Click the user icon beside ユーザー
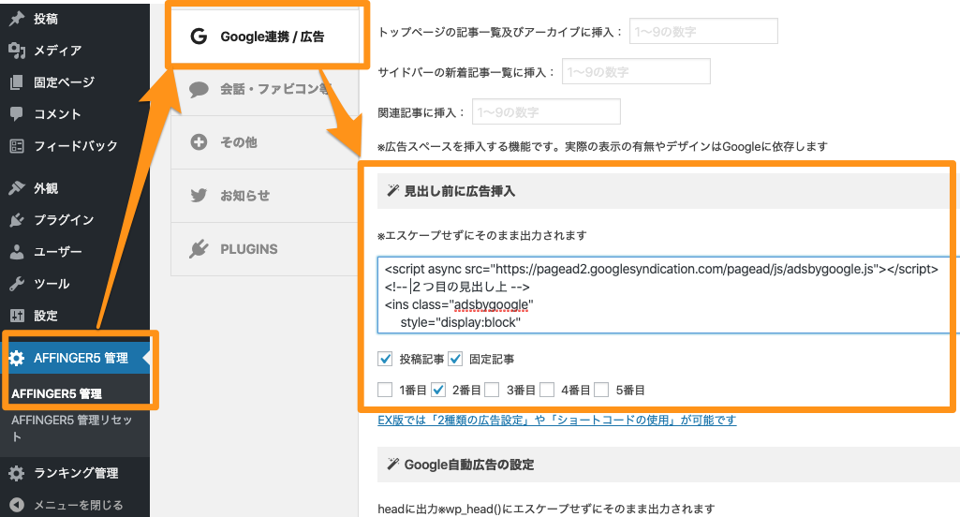960x517 pixels. click(17, 252)
